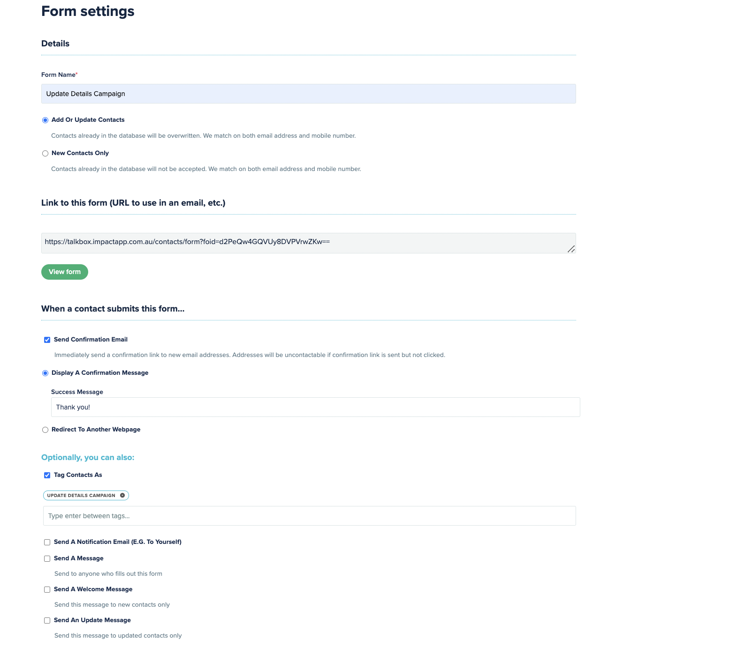Click the tags entry field
This screenshot has height=654, width=729.
click(x=310, y=516)
